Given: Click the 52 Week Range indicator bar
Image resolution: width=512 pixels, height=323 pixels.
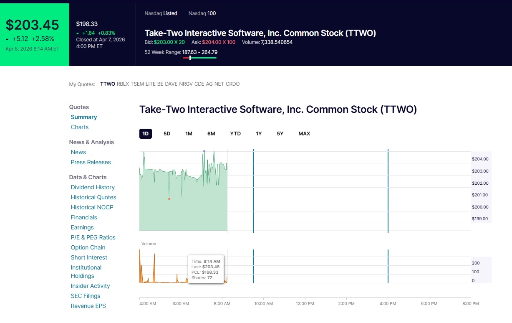Looking at the screenshot, I should (199, 58).
